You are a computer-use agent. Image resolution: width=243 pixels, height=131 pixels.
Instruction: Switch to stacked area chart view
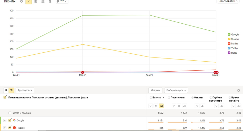click(35, 2)
